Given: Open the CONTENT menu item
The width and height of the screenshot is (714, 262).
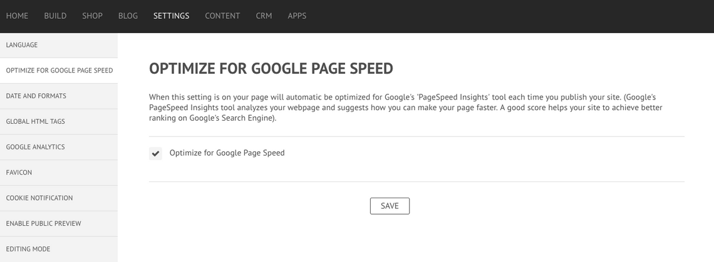Looking at the screenshot, I should pyautogui.click(x=222, y=16).
